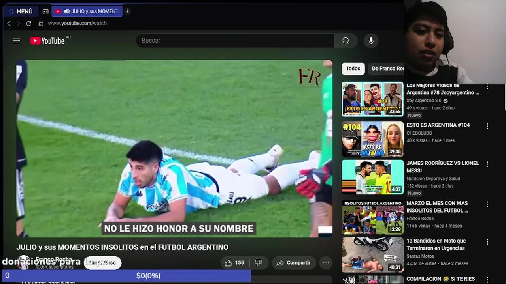Open options for MARZO EL MES CON MAS INSOLITOS
The width and height of the screenshot is (506, 284).
[487, 204]
